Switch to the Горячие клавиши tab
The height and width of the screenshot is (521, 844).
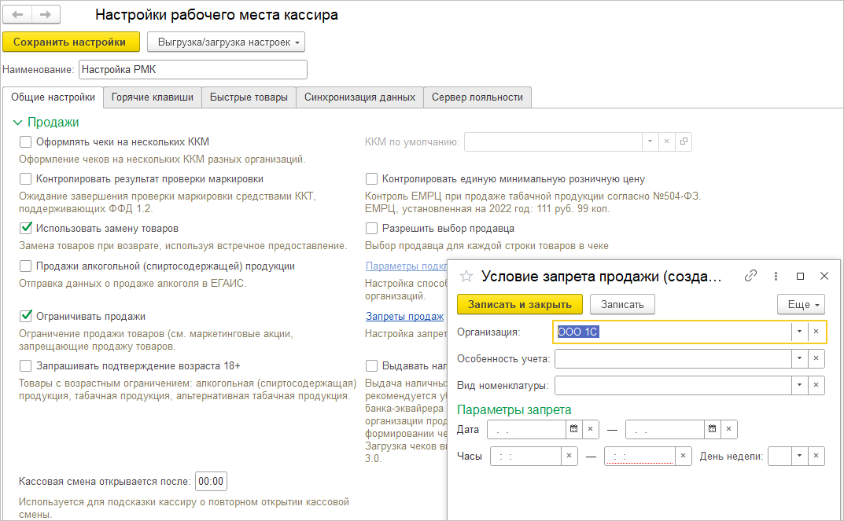pos(152,97)
